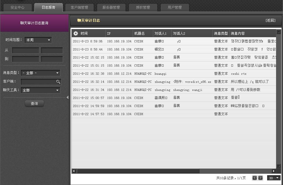This screenshot has width=283, height=185.
Task: Click vertical scrollbar up arrow
Action: 278,32
